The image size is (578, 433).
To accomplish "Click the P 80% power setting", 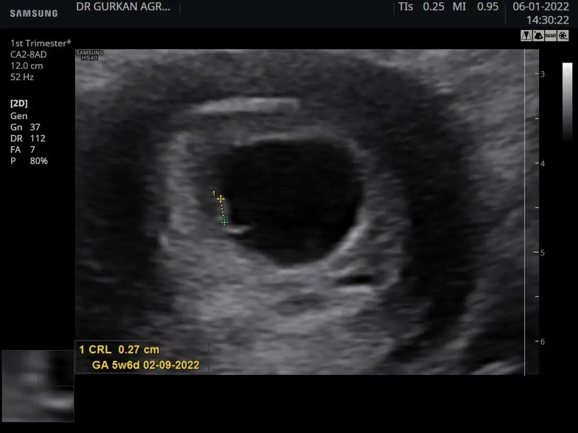I will [x=29, y=161].
